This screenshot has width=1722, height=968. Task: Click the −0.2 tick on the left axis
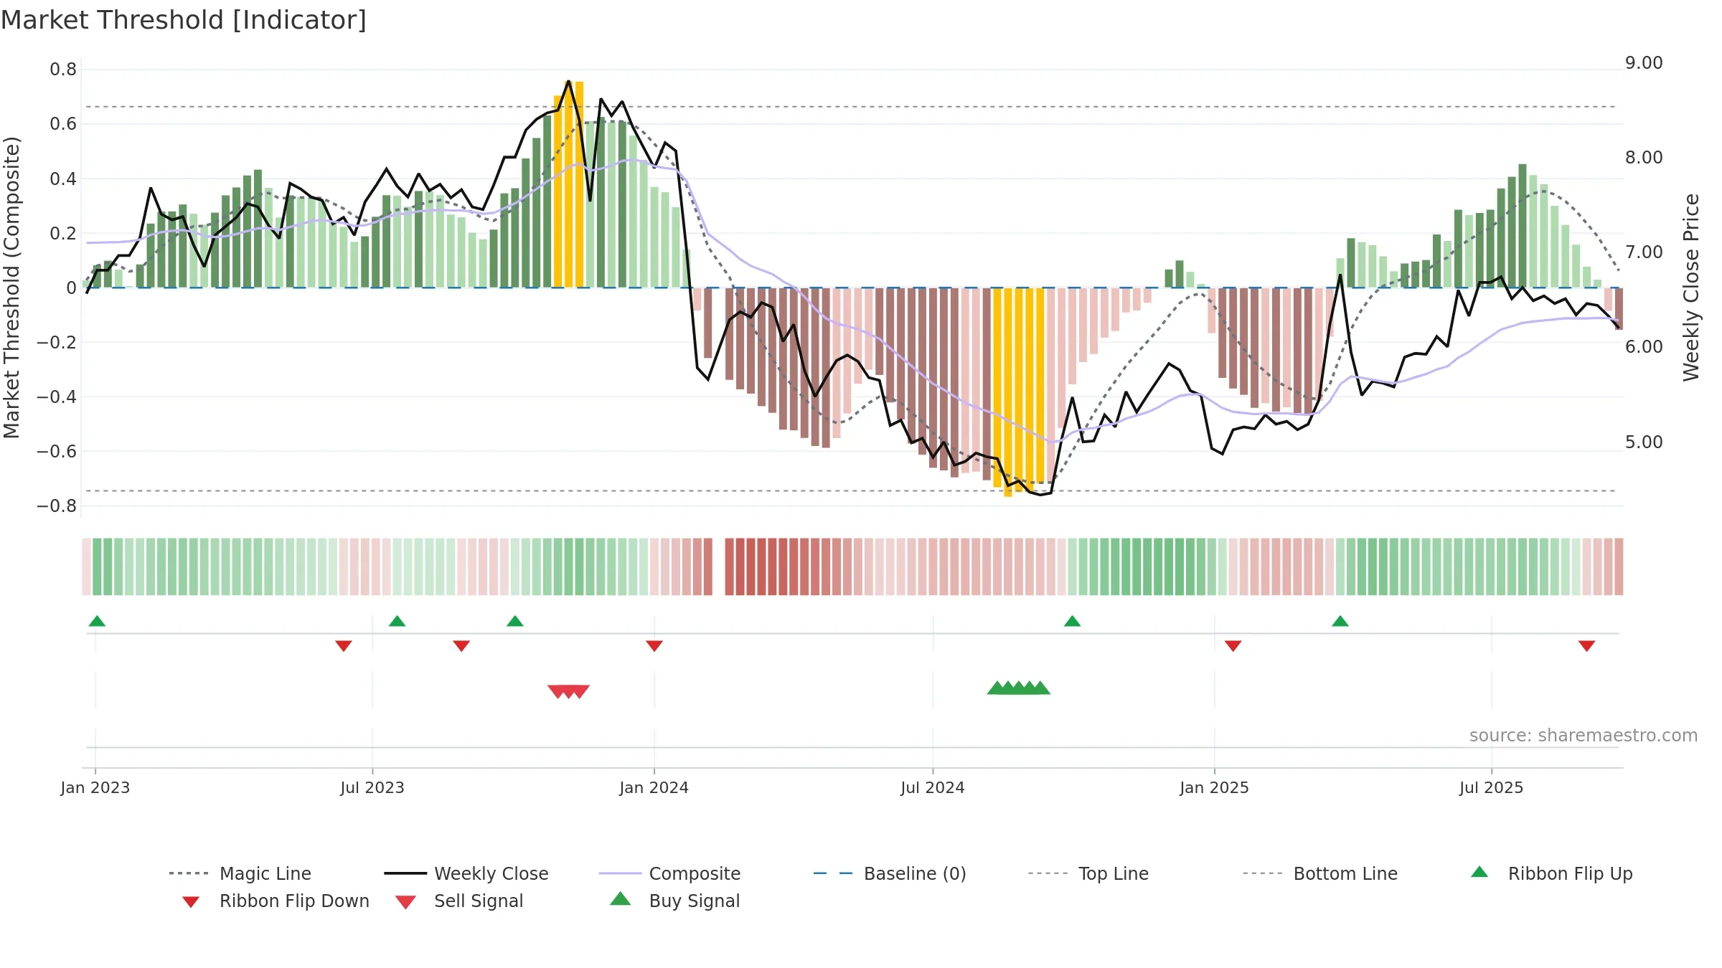(x=57, y=342)
